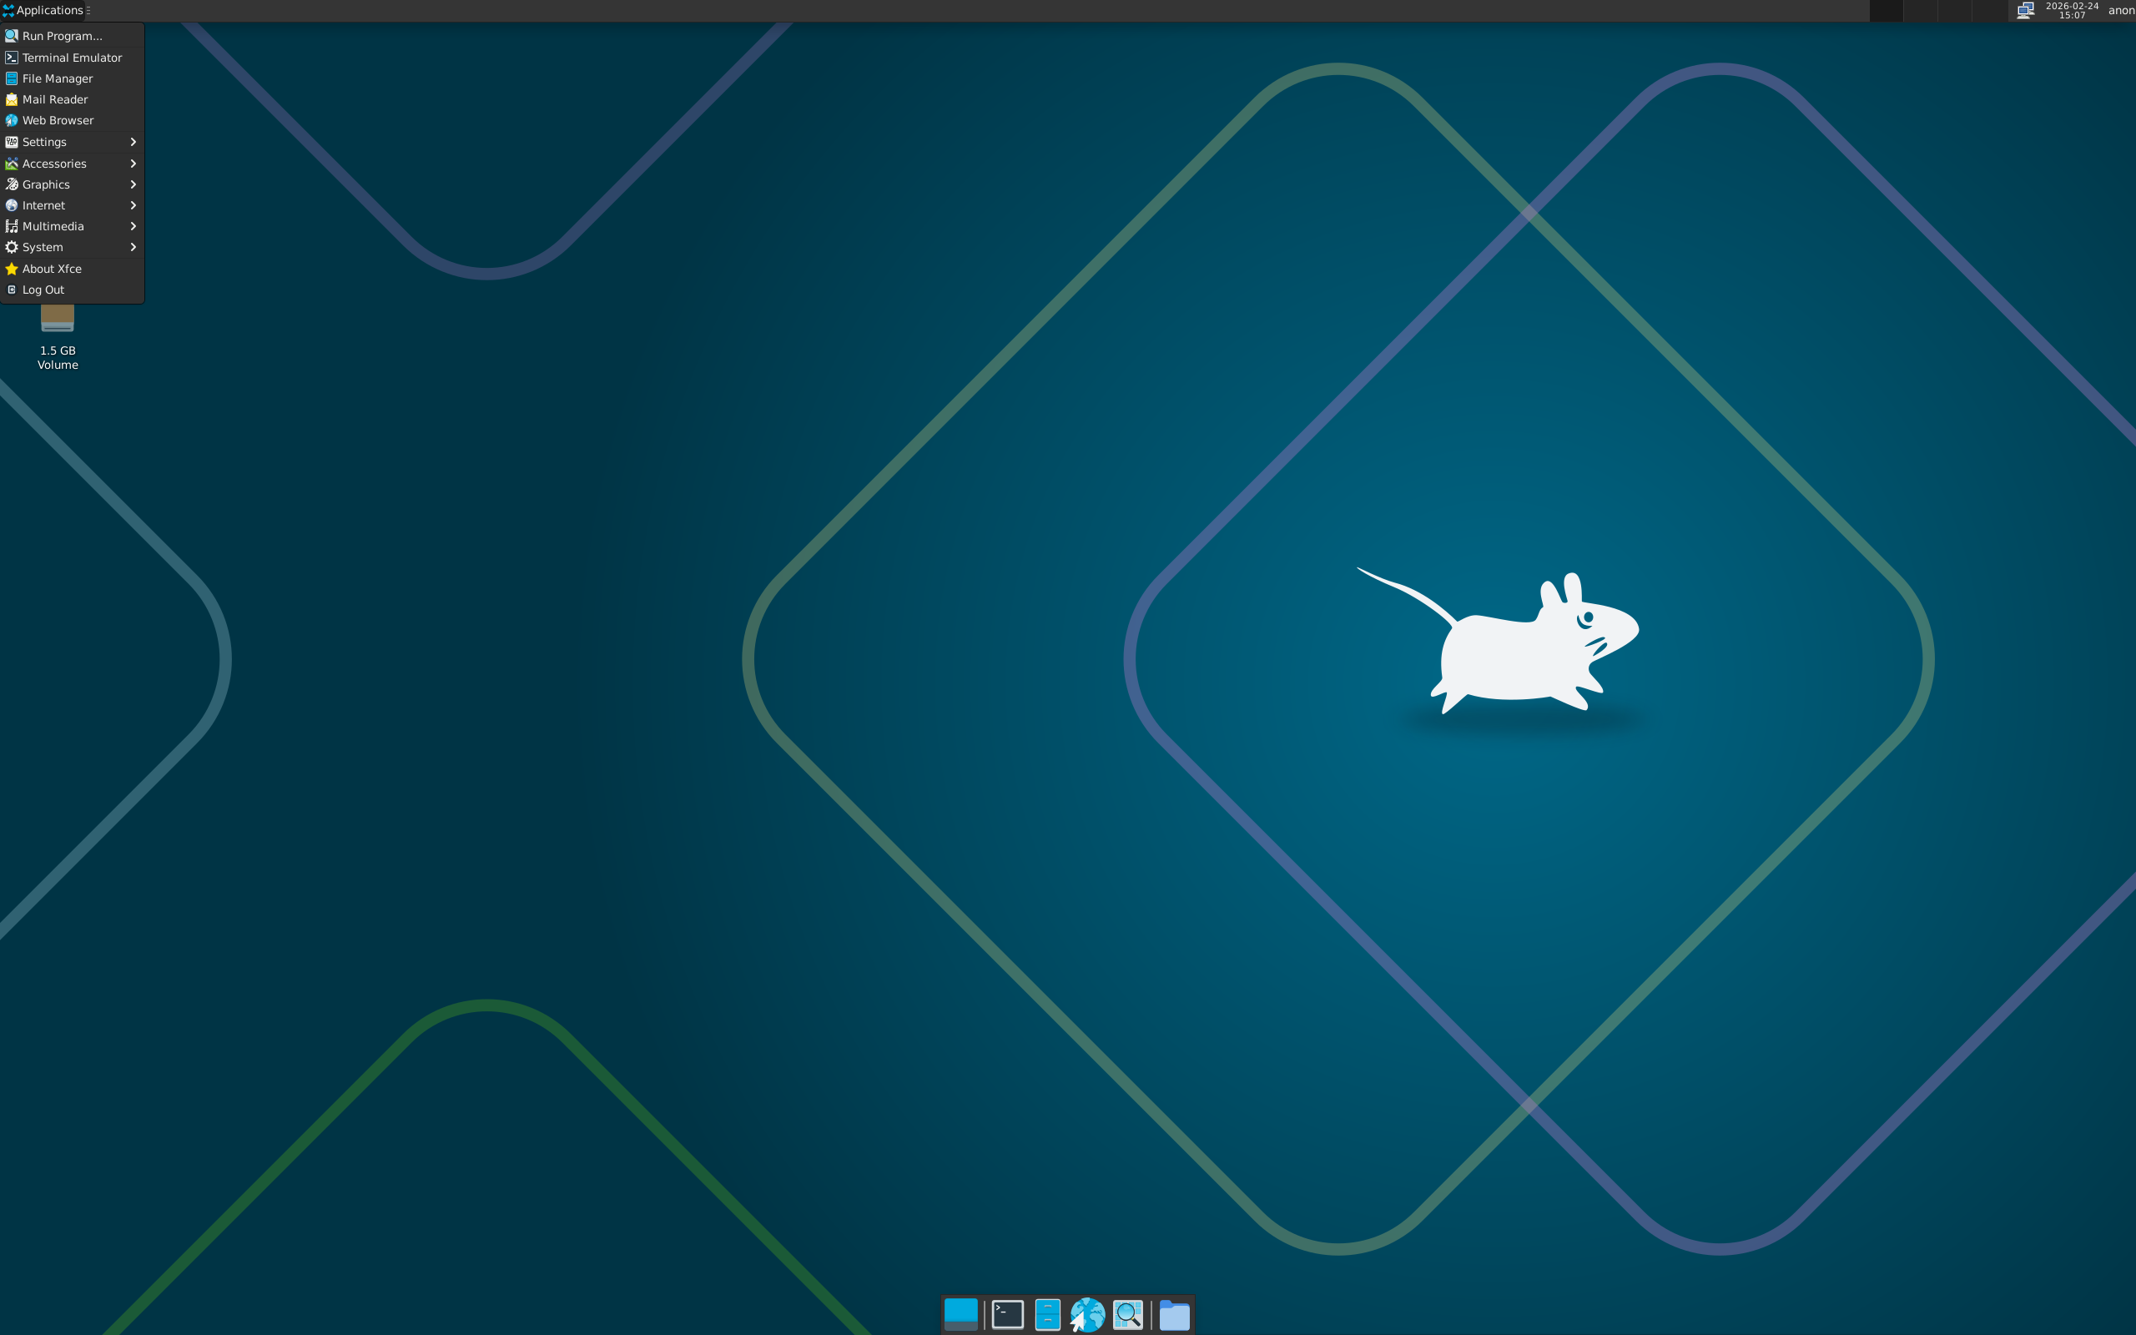Launch Terminal Emulator from the menu
2136x1335 pixels.
click(x=72, y=58)
